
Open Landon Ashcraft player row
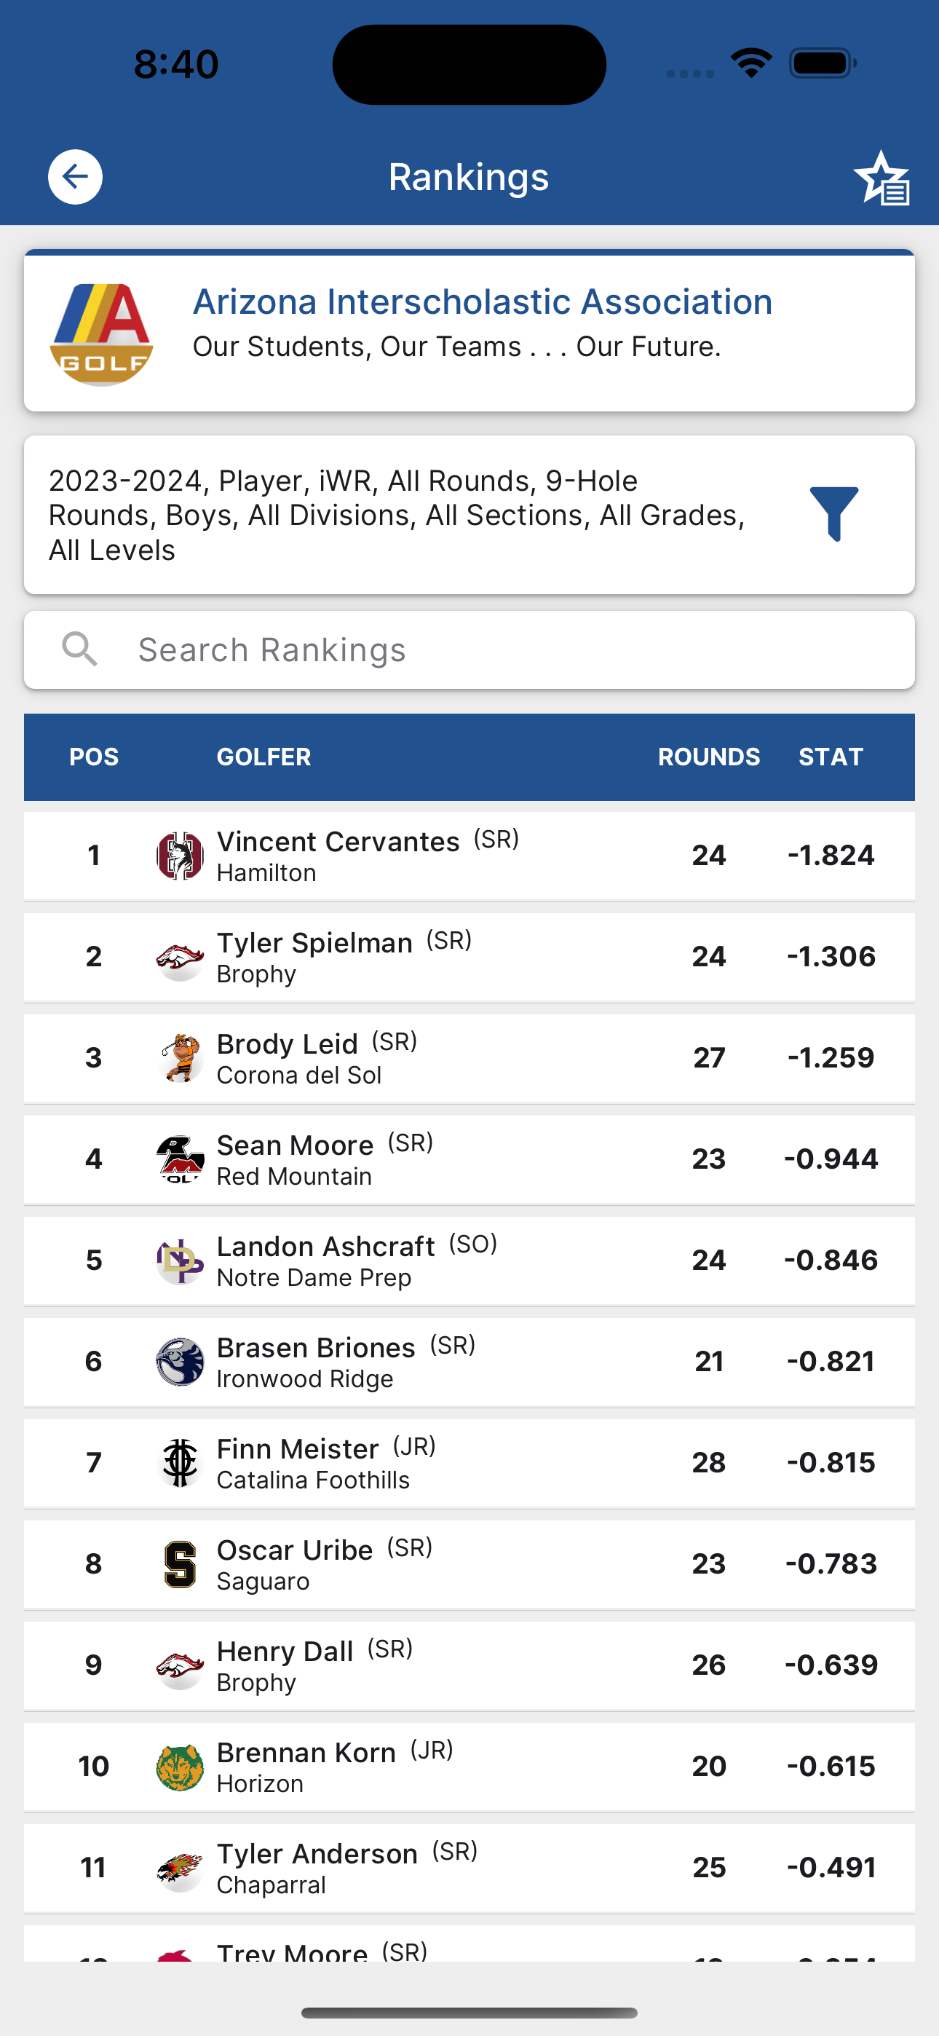coord(469,1260)
